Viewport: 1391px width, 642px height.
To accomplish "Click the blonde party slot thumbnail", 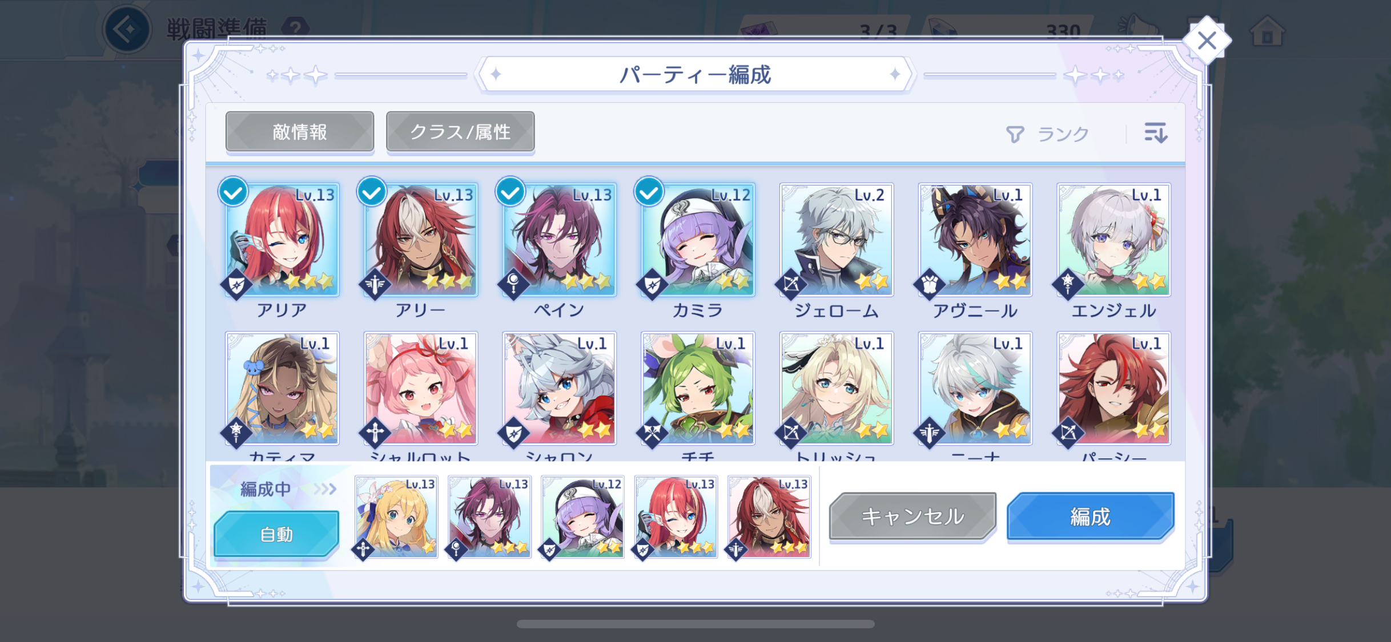I will [x=396, y=516].
